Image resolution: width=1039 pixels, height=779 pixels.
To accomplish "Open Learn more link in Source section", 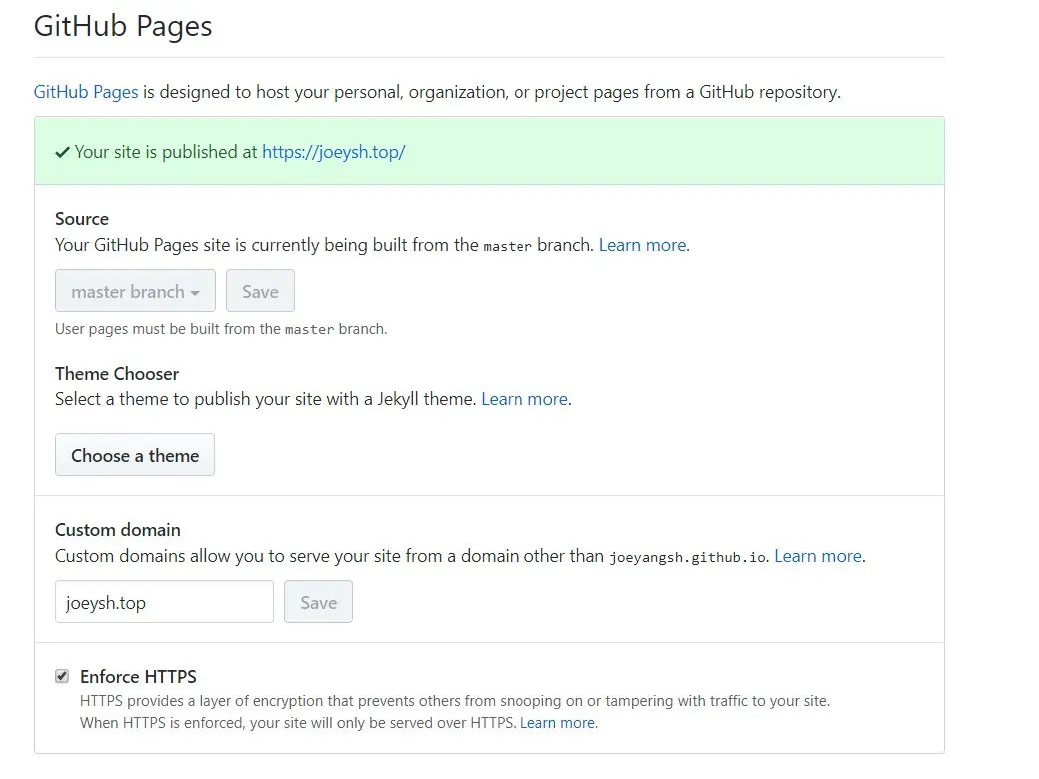I will coord(642,245).
